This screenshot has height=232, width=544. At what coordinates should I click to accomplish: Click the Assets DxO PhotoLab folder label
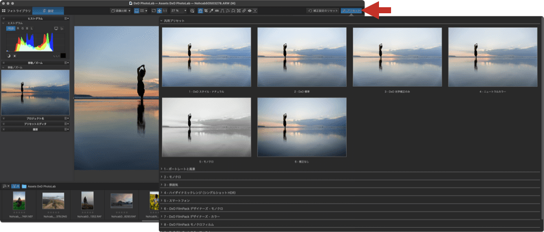(x=42, y=186)
